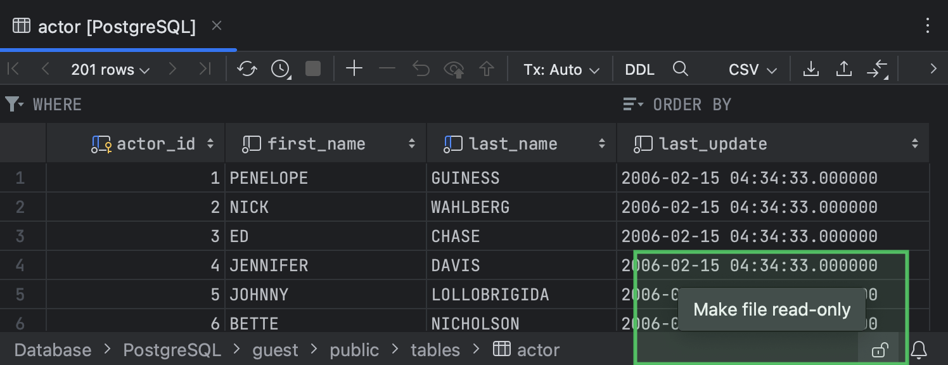
Task: Search within the table using the magnifier
Action: click(x=680, y=69)
